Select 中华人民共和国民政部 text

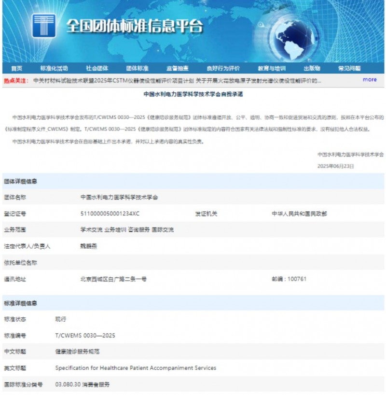(x=299, y=213)
